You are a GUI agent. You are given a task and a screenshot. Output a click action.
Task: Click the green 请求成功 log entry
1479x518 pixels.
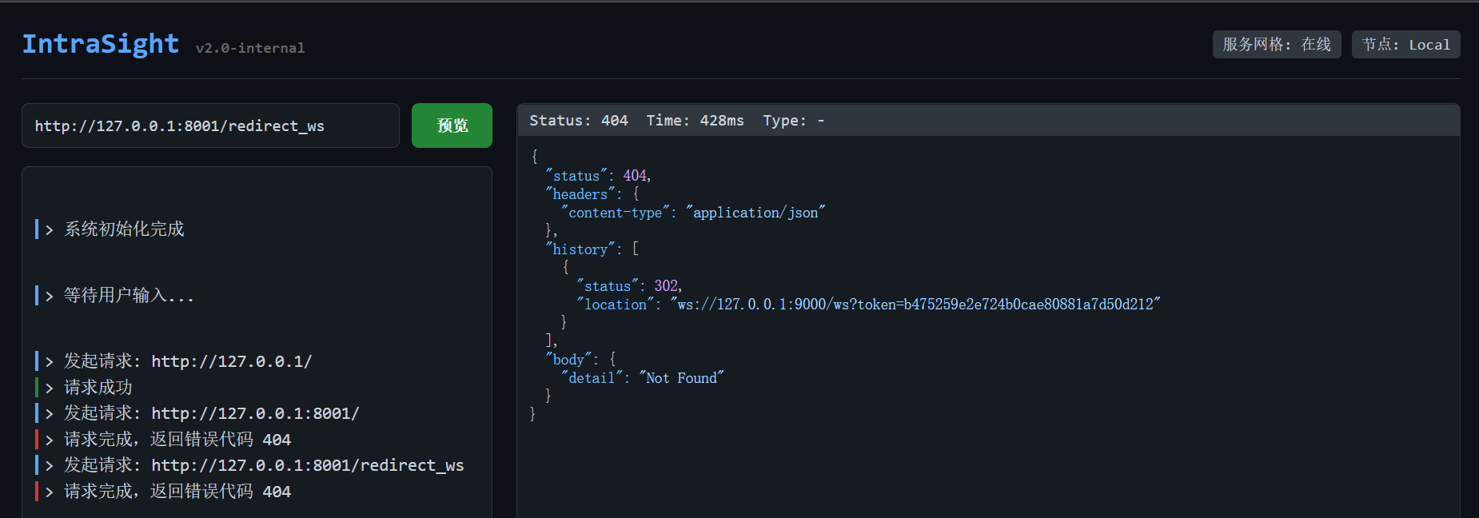98,388
